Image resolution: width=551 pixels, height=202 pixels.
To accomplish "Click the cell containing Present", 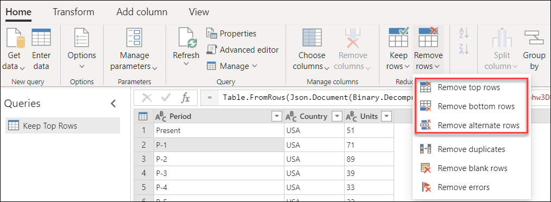I will 219,131.
